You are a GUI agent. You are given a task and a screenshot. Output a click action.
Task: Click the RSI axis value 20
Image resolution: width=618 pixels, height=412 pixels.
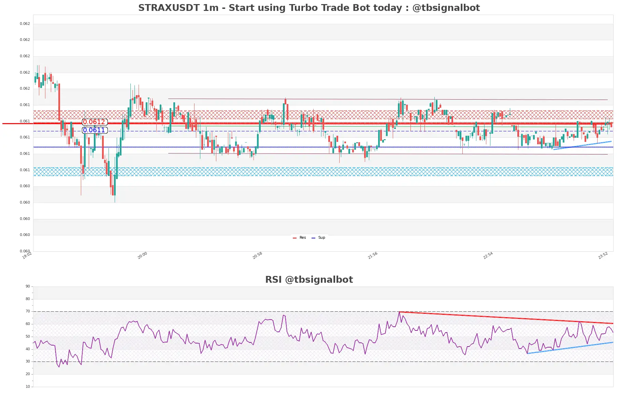[28, 374]
